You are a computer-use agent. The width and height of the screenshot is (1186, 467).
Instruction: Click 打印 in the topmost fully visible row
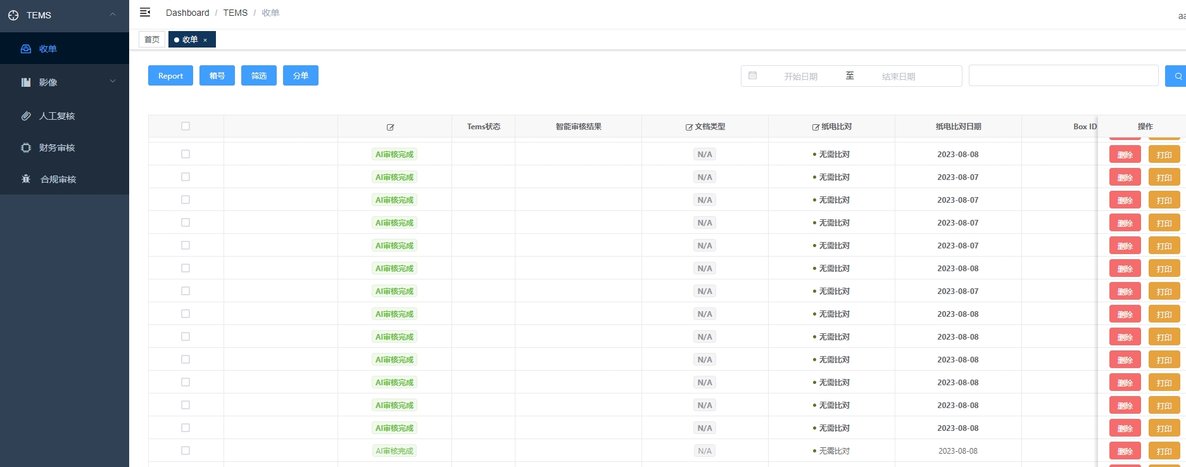(1164, 155)
